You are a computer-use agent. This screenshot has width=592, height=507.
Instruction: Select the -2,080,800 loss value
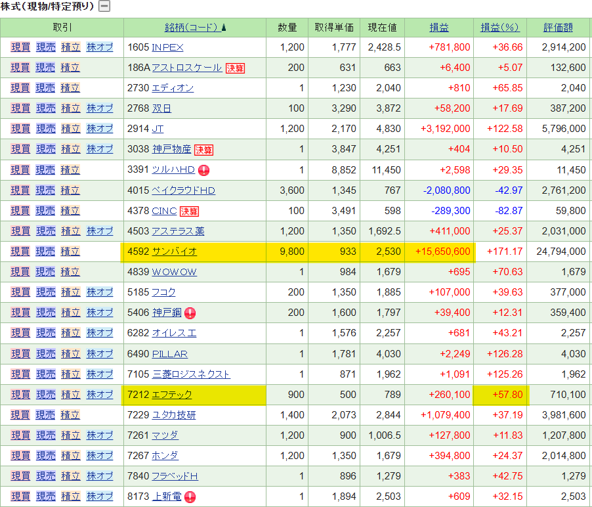point(447,190)
